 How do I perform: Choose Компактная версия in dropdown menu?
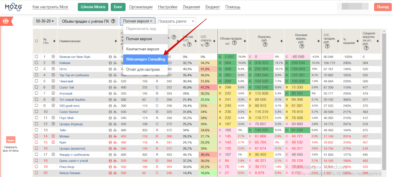pyautogui.click(x=142, y=49)
